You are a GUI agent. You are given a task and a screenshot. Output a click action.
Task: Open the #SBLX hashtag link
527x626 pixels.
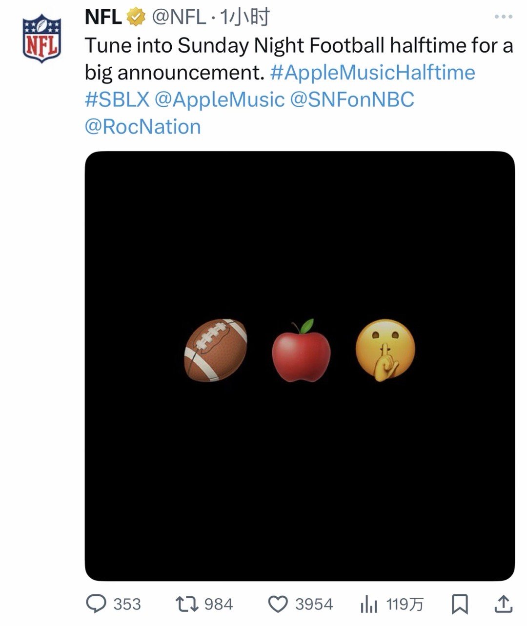(117, 99)
